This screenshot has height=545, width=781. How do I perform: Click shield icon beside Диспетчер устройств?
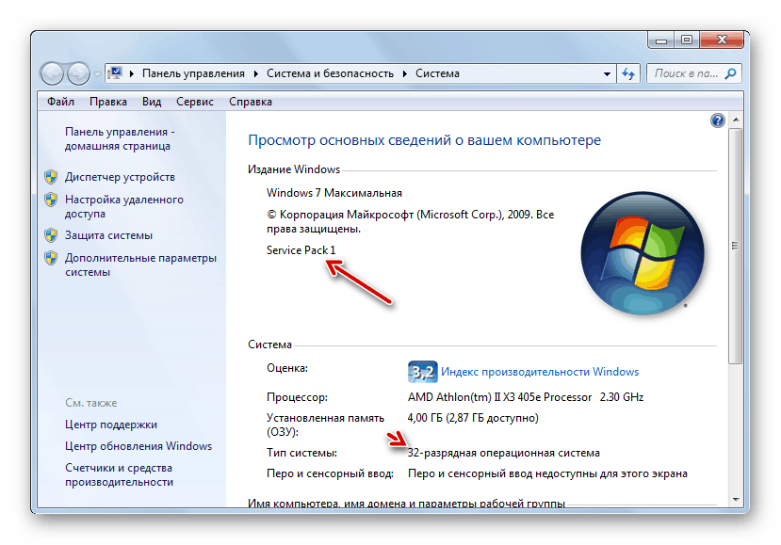pyautogui.click(x=51, y=177)
